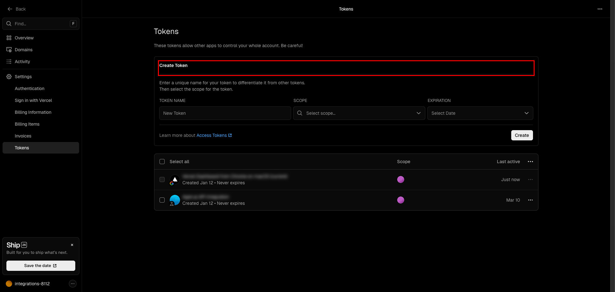The image size is (615, 292).
Task: Click the purple scope circle of first token
Action: point(401,179)
